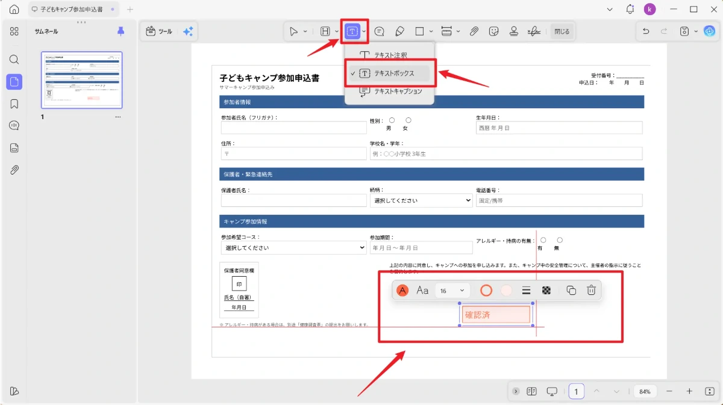This screenshot has height=405, width=723.
Task: Change the orange text color swatch (A)
Action: tap(402, 291)
